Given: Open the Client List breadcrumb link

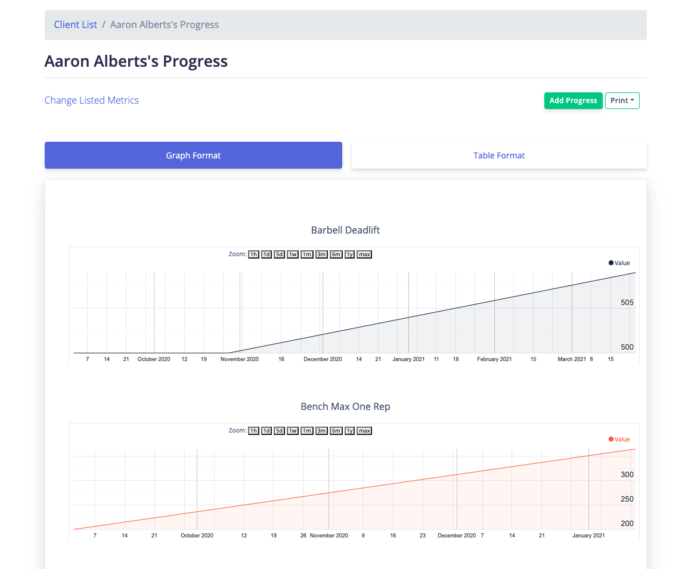Looking at the screenshot, I should pyautogui.click(x=75, y=25).
